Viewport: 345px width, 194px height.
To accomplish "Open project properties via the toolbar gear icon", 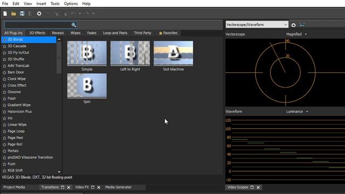I will click(39, 13).
